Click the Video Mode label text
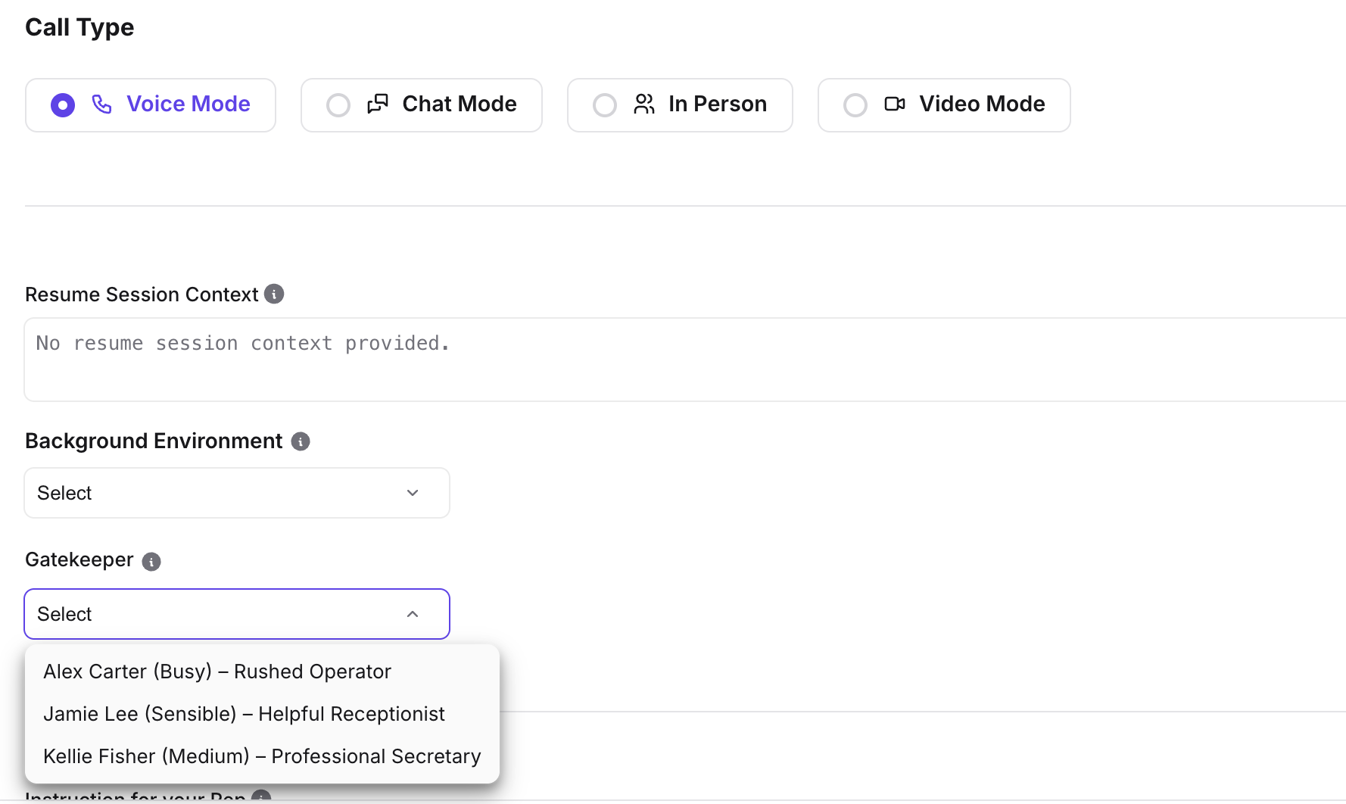 [982, 104]
